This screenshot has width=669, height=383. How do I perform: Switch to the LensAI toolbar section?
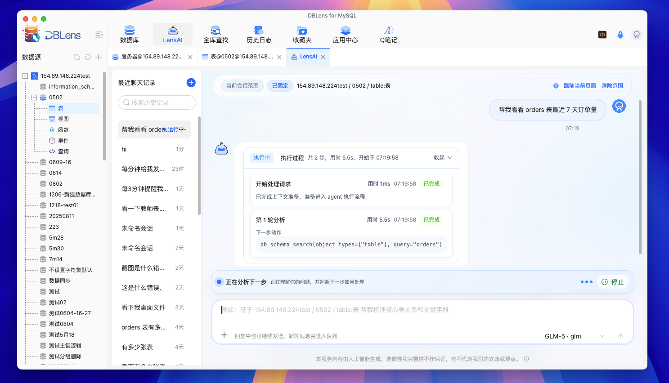(x=173, y=34)
